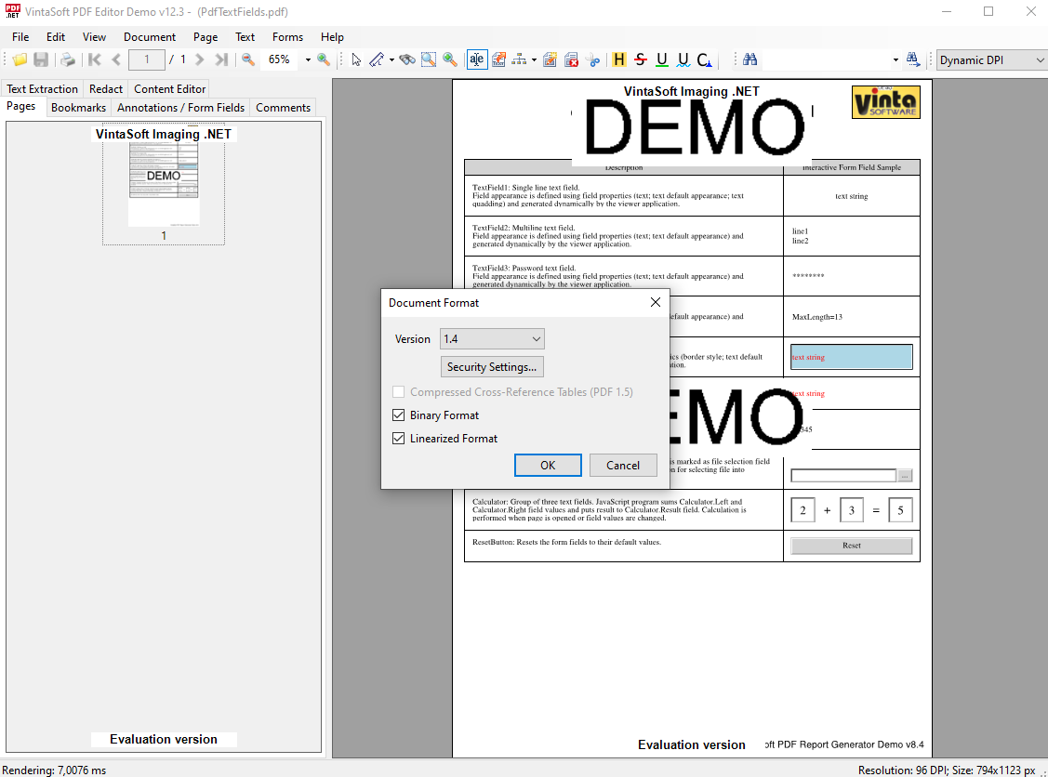This screenshot has width=1048, height=777.
Task: Select the highlight text tool
Action: (619, 59)
